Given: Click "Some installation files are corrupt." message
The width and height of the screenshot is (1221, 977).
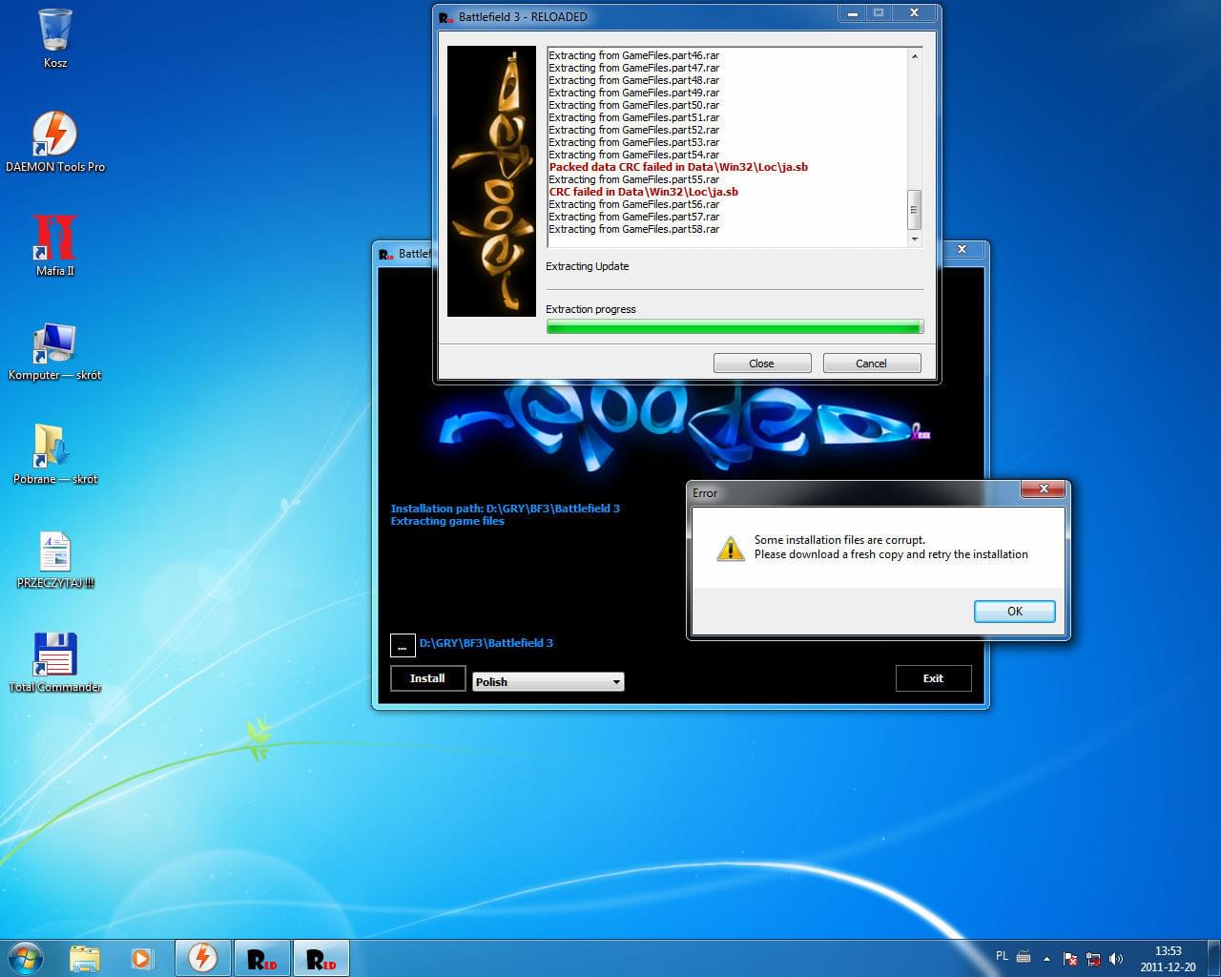Looking at the screenshot, I should pyautogui.click(x=839, y=540).
